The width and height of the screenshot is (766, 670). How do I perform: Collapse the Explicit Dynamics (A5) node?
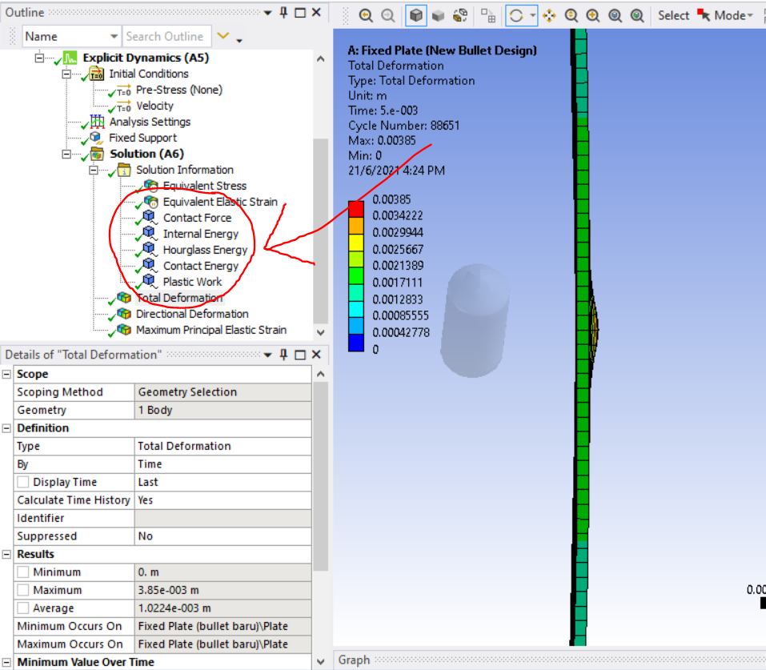39,58
